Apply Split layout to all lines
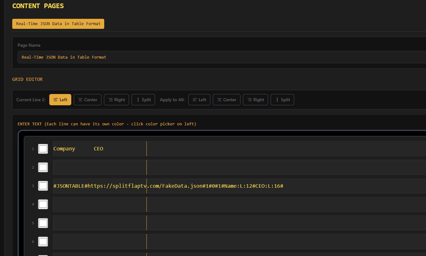This screenshot has height=256, width=426. coord(282,100)
